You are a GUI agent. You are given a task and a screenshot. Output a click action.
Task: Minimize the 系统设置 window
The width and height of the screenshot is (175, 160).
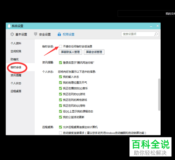click(x=151, y=26)
